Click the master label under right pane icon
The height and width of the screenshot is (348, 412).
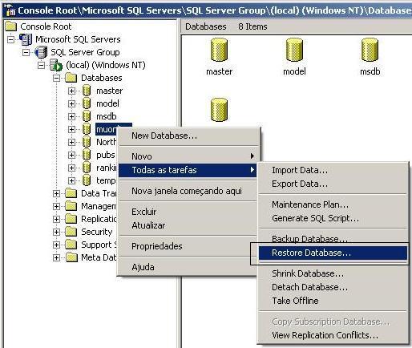tap(219, 71)
